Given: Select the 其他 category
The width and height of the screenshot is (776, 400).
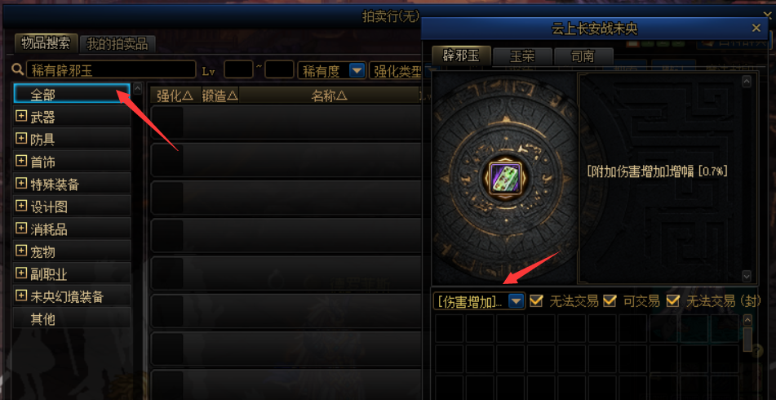Looking at the screenshot, I should click(x=73, y=319).
